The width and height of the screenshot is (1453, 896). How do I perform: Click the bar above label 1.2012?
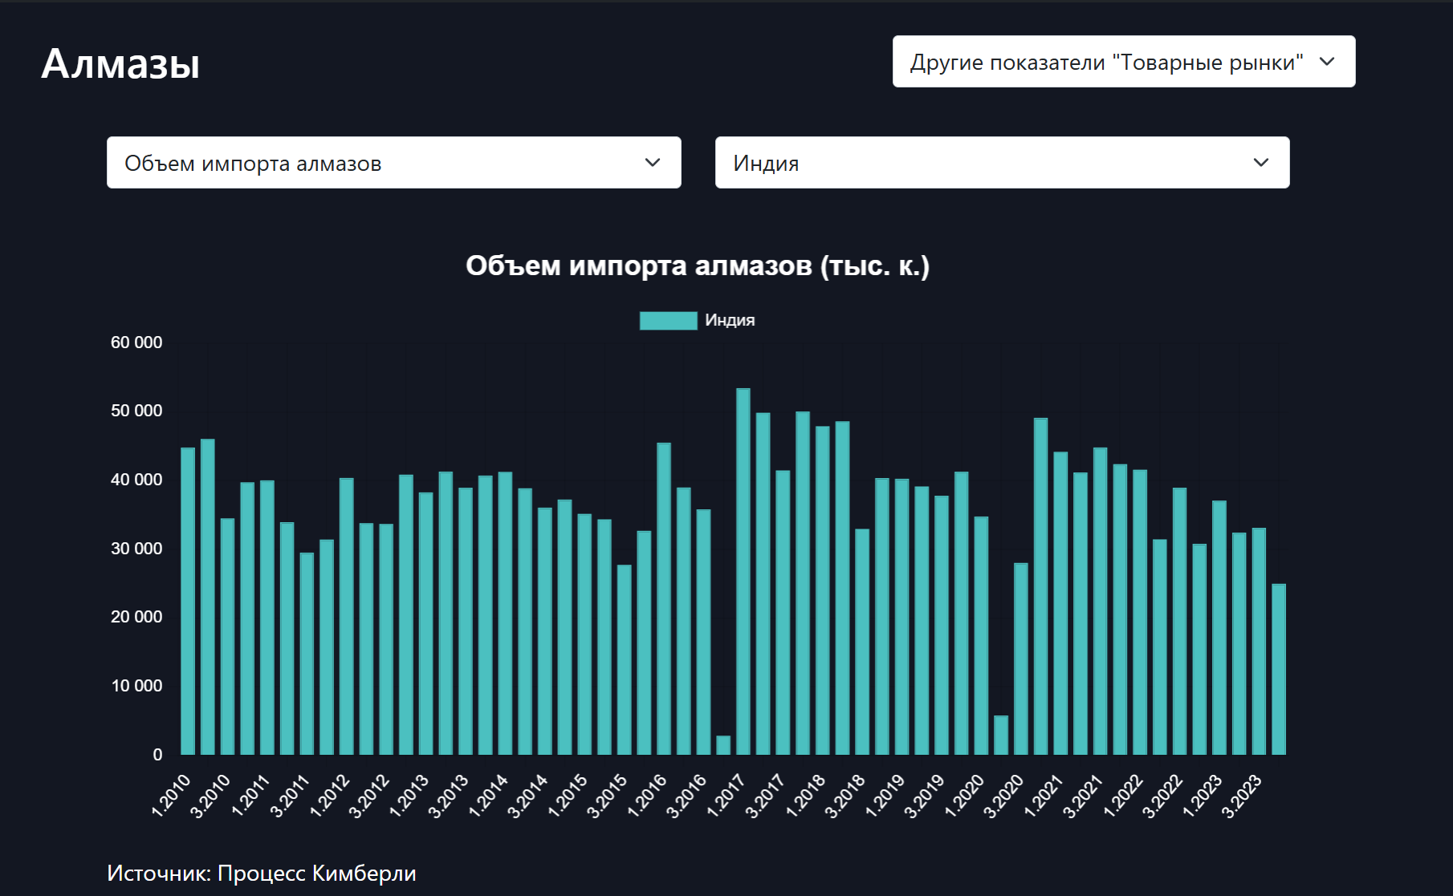tap(347, 616)
